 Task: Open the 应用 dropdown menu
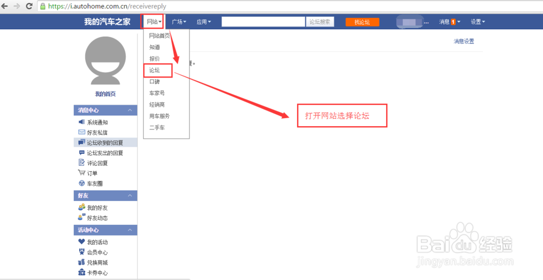[204, 22]
